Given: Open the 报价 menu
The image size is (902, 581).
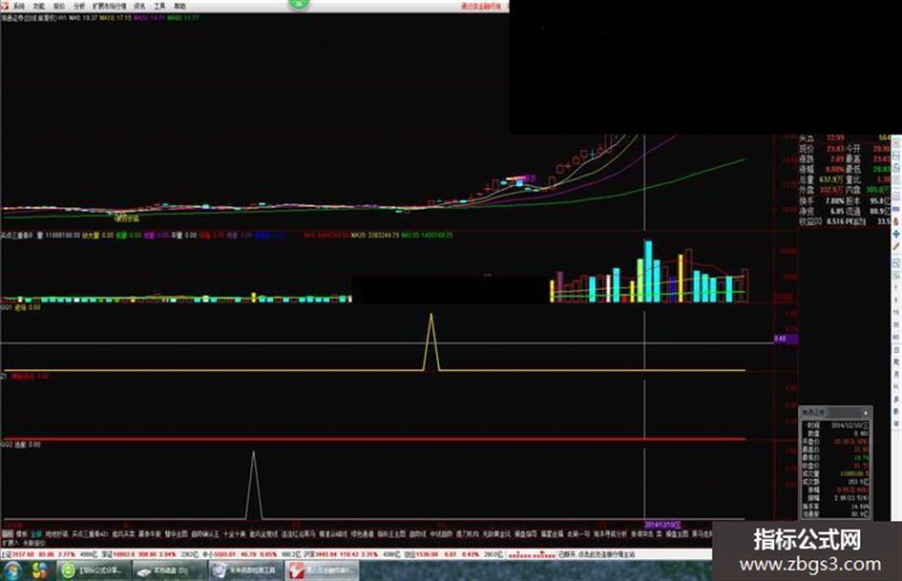Looking at the screenshot, I should coord(59,6).
